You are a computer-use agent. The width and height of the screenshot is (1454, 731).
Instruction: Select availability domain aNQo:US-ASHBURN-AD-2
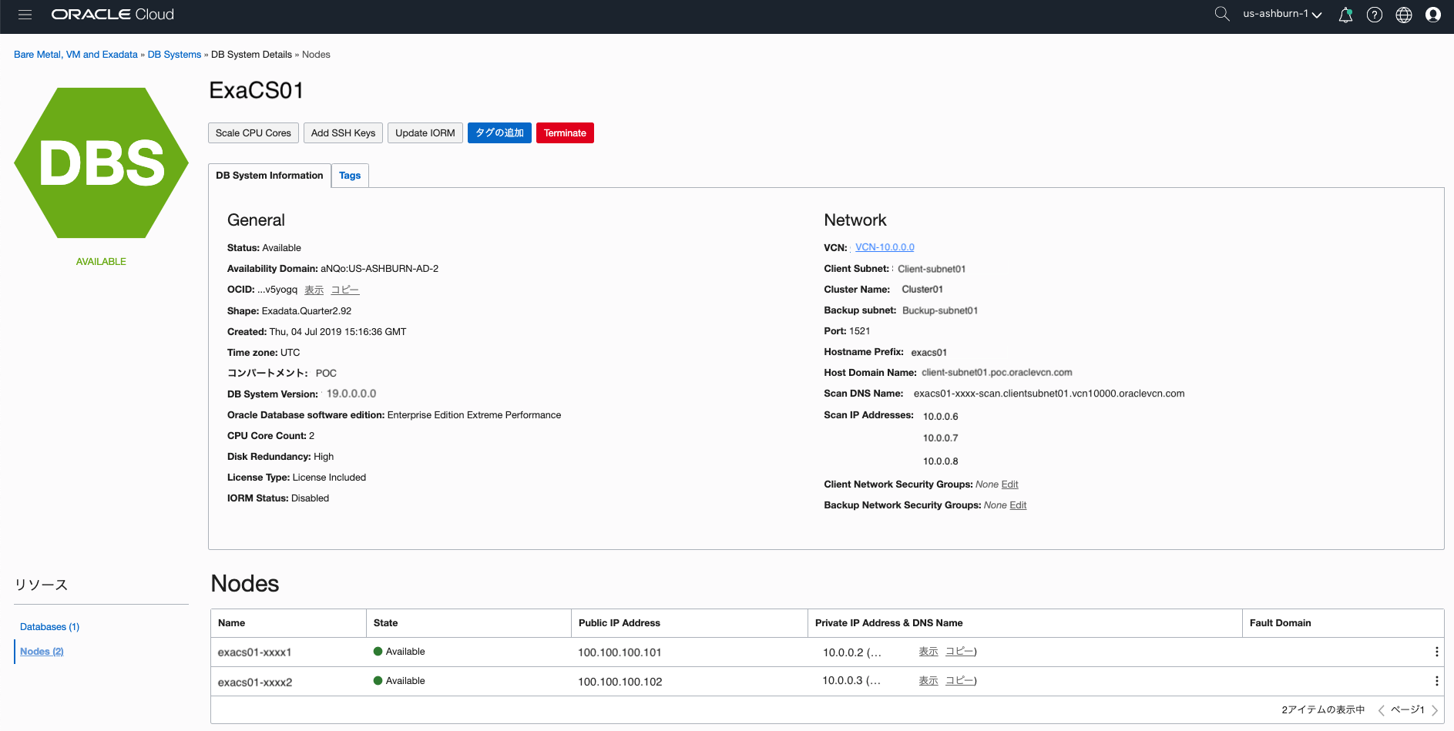(x=380, y=269)
